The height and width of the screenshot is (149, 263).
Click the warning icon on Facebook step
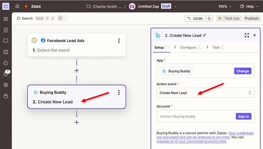[34, 40]
